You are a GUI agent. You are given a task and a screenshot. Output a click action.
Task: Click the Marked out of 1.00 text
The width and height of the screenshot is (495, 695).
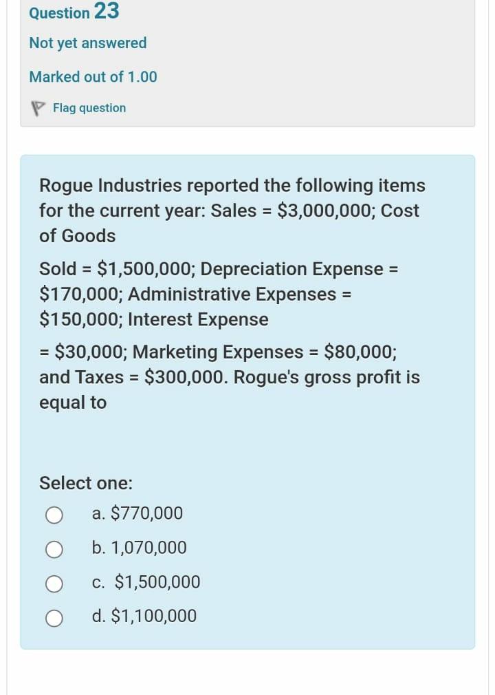point(93,77)
